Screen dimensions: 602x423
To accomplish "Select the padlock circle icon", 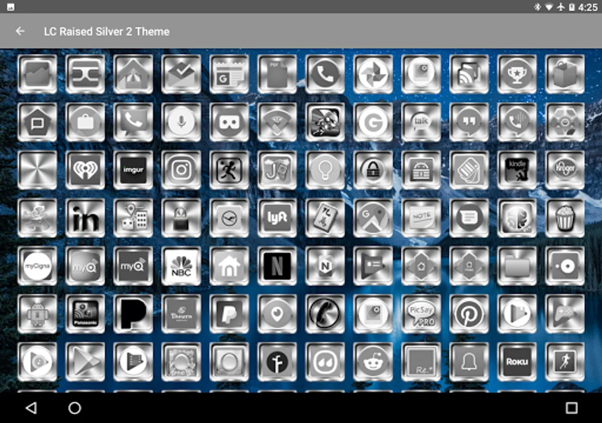I will pyautogui.click(x=373, y=170).
